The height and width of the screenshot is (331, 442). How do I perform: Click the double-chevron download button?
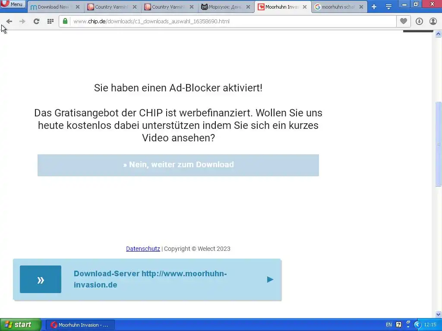tap(41, 279)
